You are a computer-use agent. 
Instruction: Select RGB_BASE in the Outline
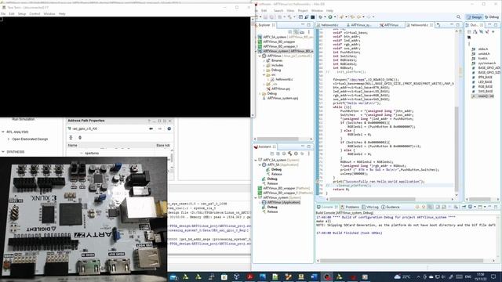tap(485, 87)
